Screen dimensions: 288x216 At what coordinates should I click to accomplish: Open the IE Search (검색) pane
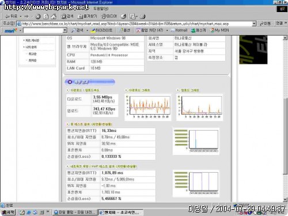point(67,16)
